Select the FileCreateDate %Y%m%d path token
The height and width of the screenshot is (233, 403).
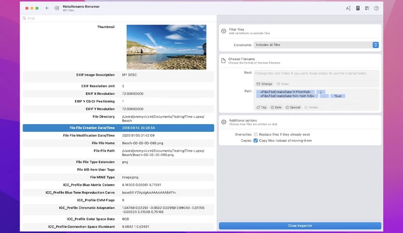point(285,92)
